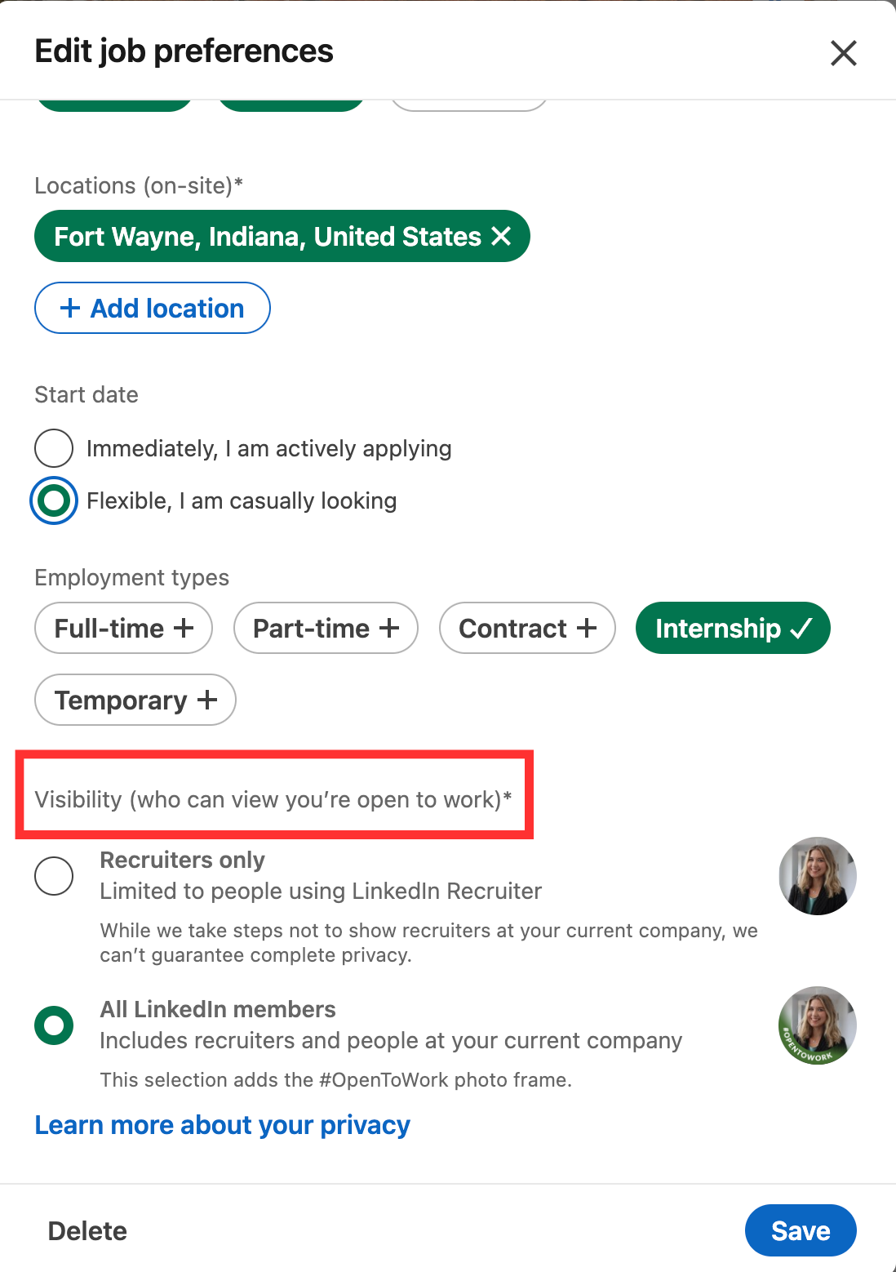Click the #OpenToWork framed profile photo
Viewport: 896px width, 1272px height.
817,1025
